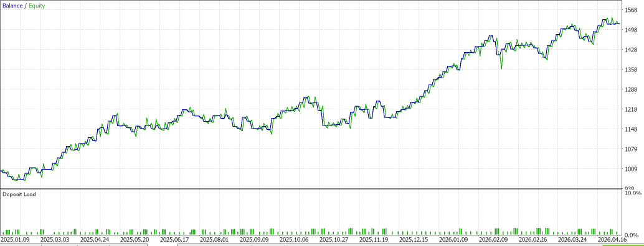The image size is (644, 246).
Task: Click the 2025.06.17 date label
Action: [x=174, y=239]
